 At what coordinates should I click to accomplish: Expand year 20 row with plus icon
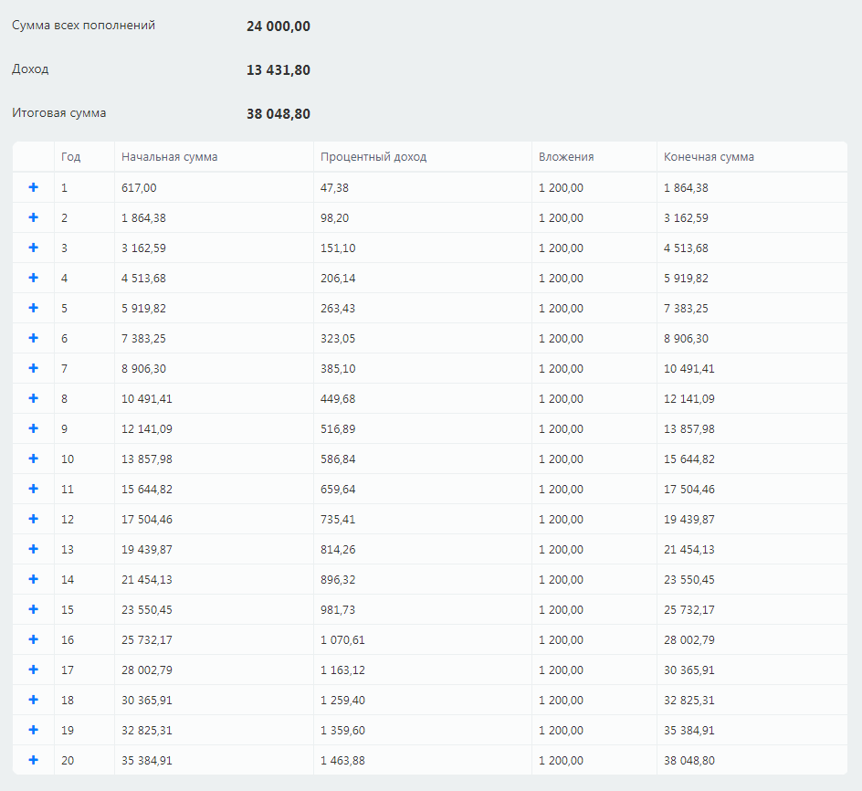(34, 760)
